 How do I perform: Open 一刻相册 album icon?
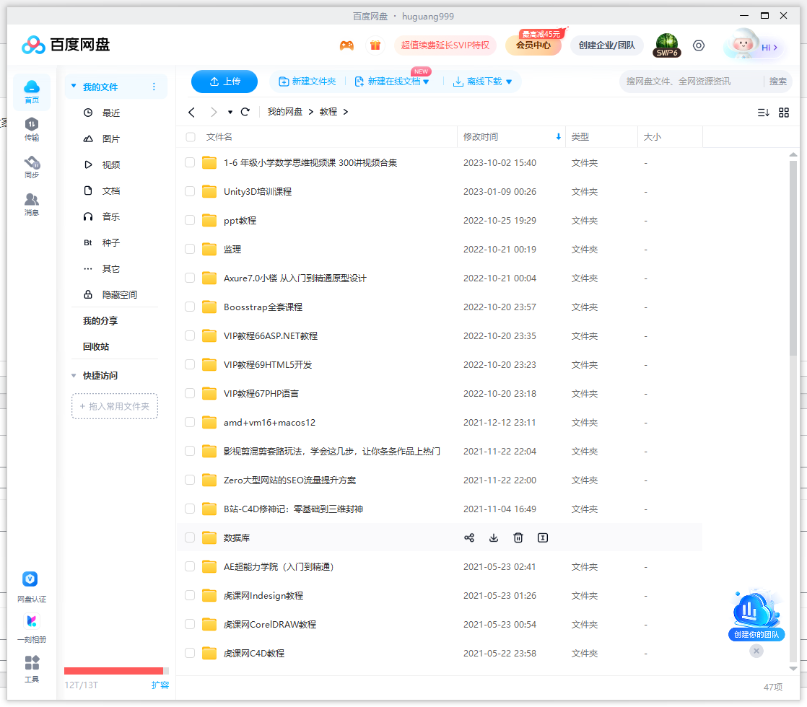click(x=31, y=628)
